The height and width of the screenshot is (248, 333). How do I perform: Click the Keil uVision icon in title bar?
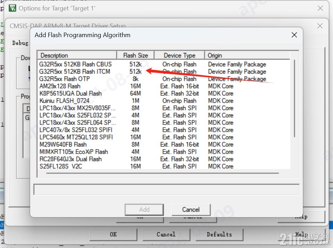point(12,8)
